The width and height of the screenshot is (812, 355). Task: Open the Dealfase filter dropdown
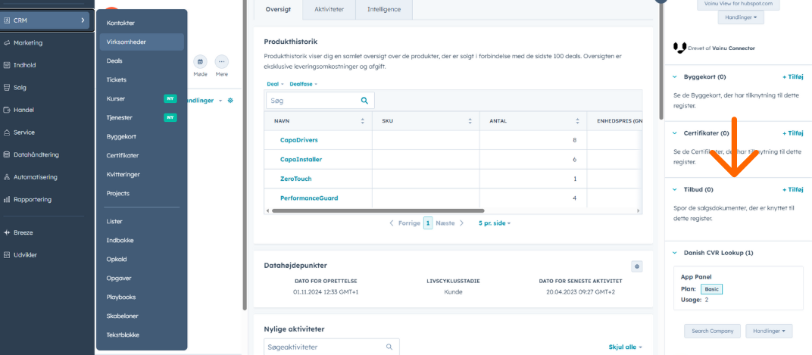(304, 84)
